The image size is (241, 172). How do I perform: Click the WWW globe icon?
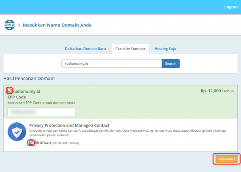pyautogui.click(x=10, y=25)
